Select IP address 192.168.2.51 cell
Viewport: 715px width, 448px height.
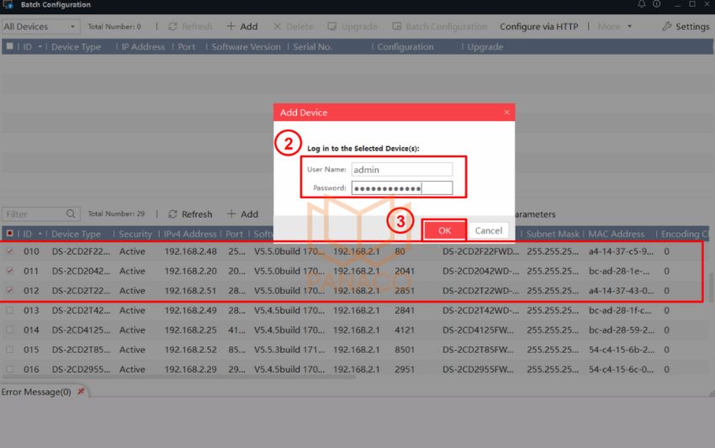click(x=191, y=290)
